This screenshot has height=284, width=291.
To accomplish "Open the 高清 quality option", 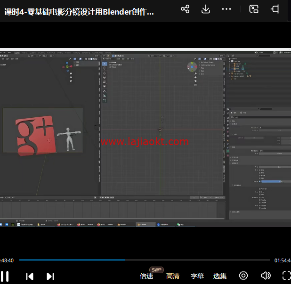I will [x=173, y=276].
